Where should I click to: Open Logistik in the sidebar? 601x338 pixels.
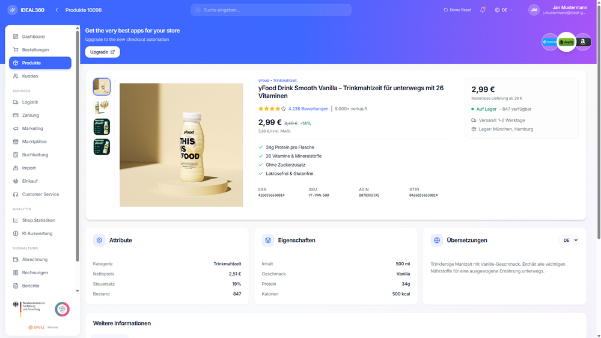click(x=40, y=102)
